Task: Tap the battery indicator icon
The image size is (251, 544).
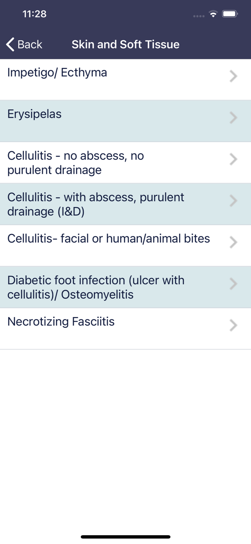Action: [230, 13]
